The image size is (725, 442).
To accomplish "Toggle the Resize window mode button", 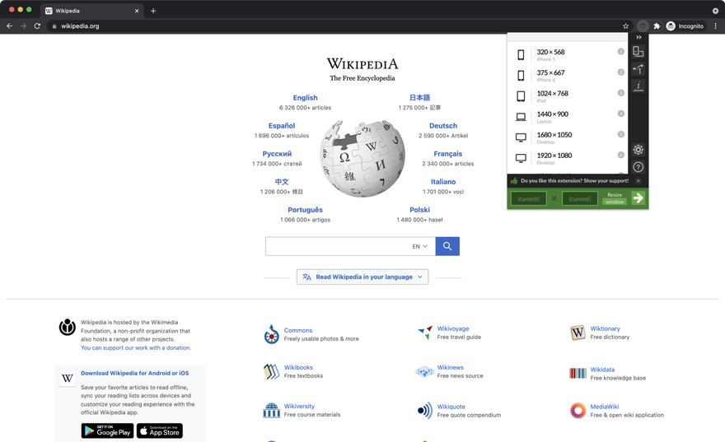I will [x=615, y=198].
